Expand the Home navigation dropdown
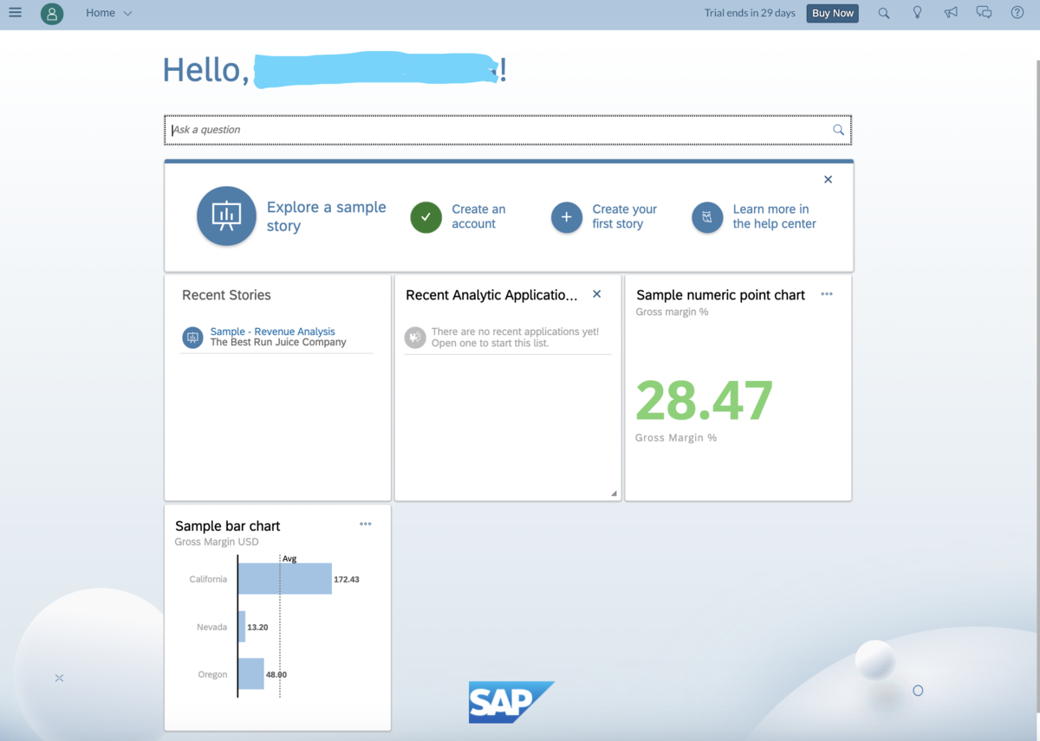 coord(109,13)
